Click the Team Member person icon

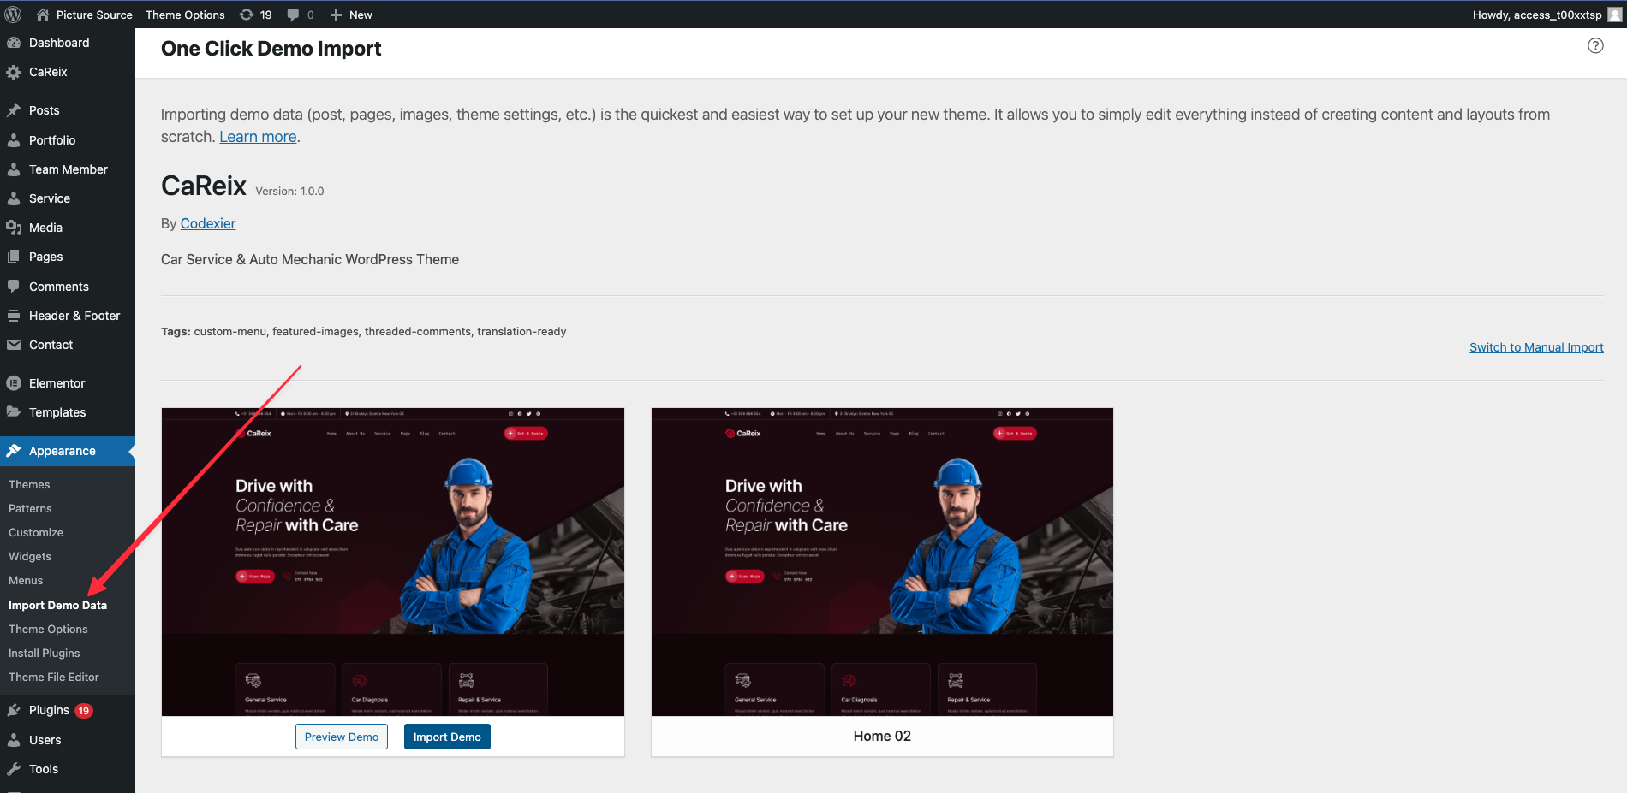[14, 169]
